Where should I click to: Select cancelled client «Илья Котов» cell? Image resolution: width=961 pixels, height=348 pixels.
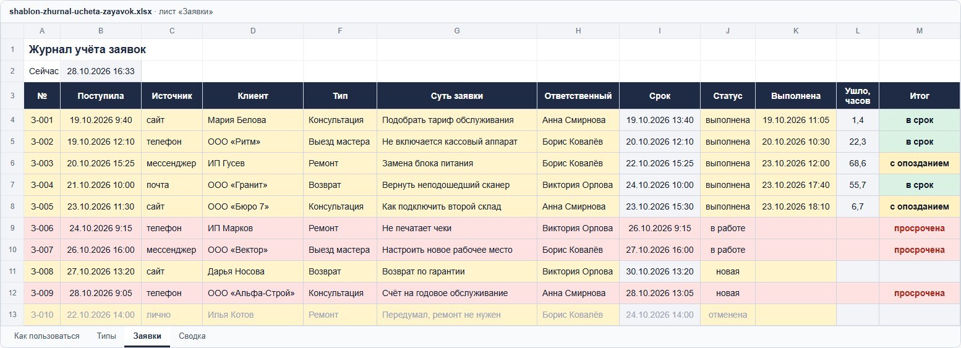coord(253,315)
